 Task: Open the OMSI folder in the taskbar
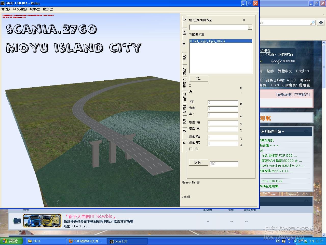(45, 241)
